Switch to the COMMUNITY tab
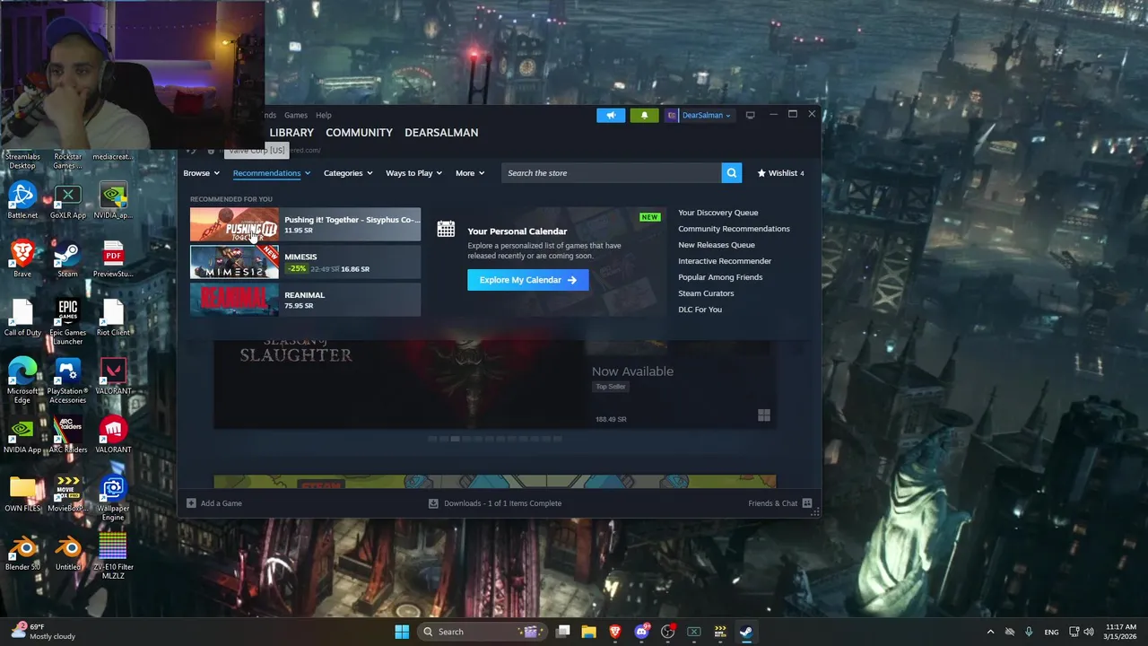The height and width of the screenshot is (646, 1148). tap(359, 132)
